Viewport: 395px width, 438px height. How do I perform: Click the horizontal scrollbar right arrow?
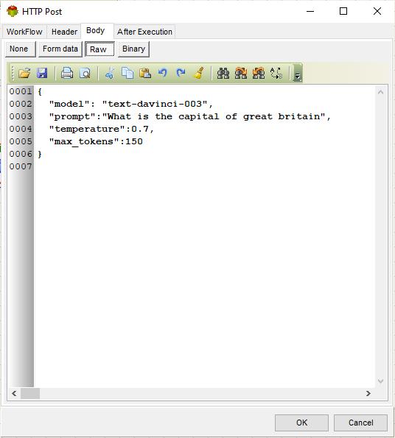coord(368,393)
